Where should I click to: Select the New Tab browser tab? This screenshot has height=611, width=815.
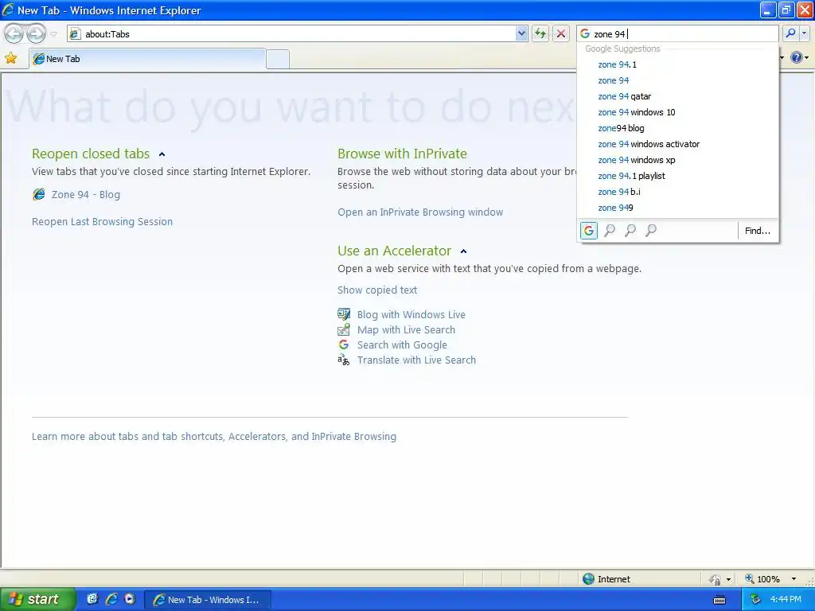(147, 59)
